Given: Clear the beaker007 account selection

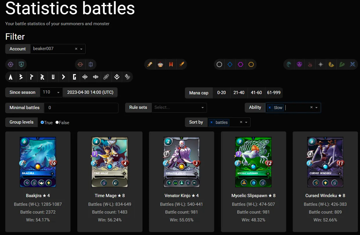Looking at the screenshot, I should (x=76, y=49).
